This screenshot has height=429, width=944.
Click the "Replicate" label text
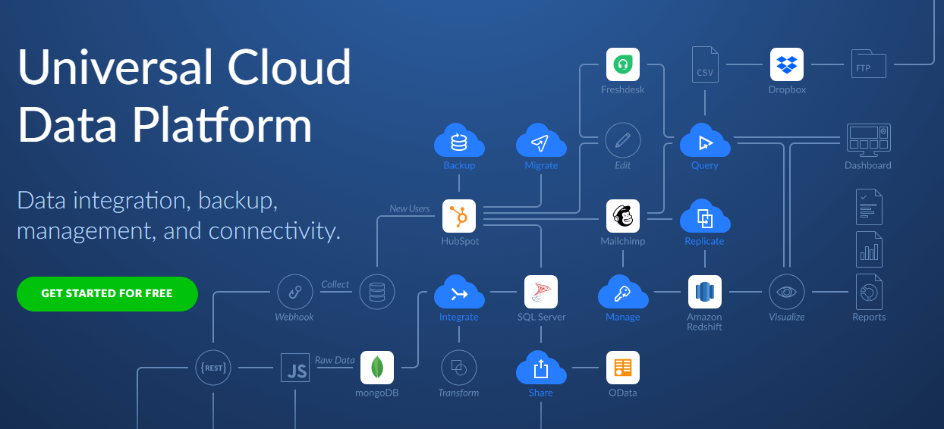tap(705, 241)
